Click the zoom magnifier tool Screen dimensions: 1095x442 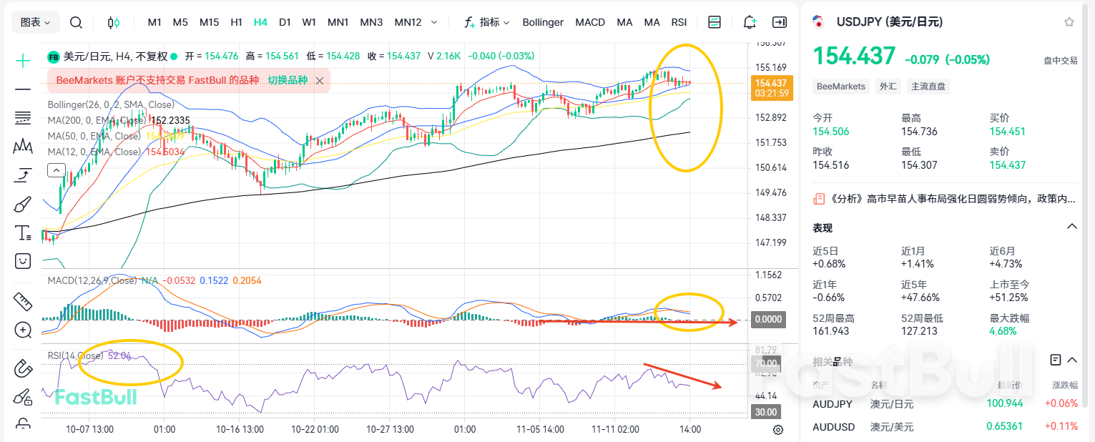(22, 330)
